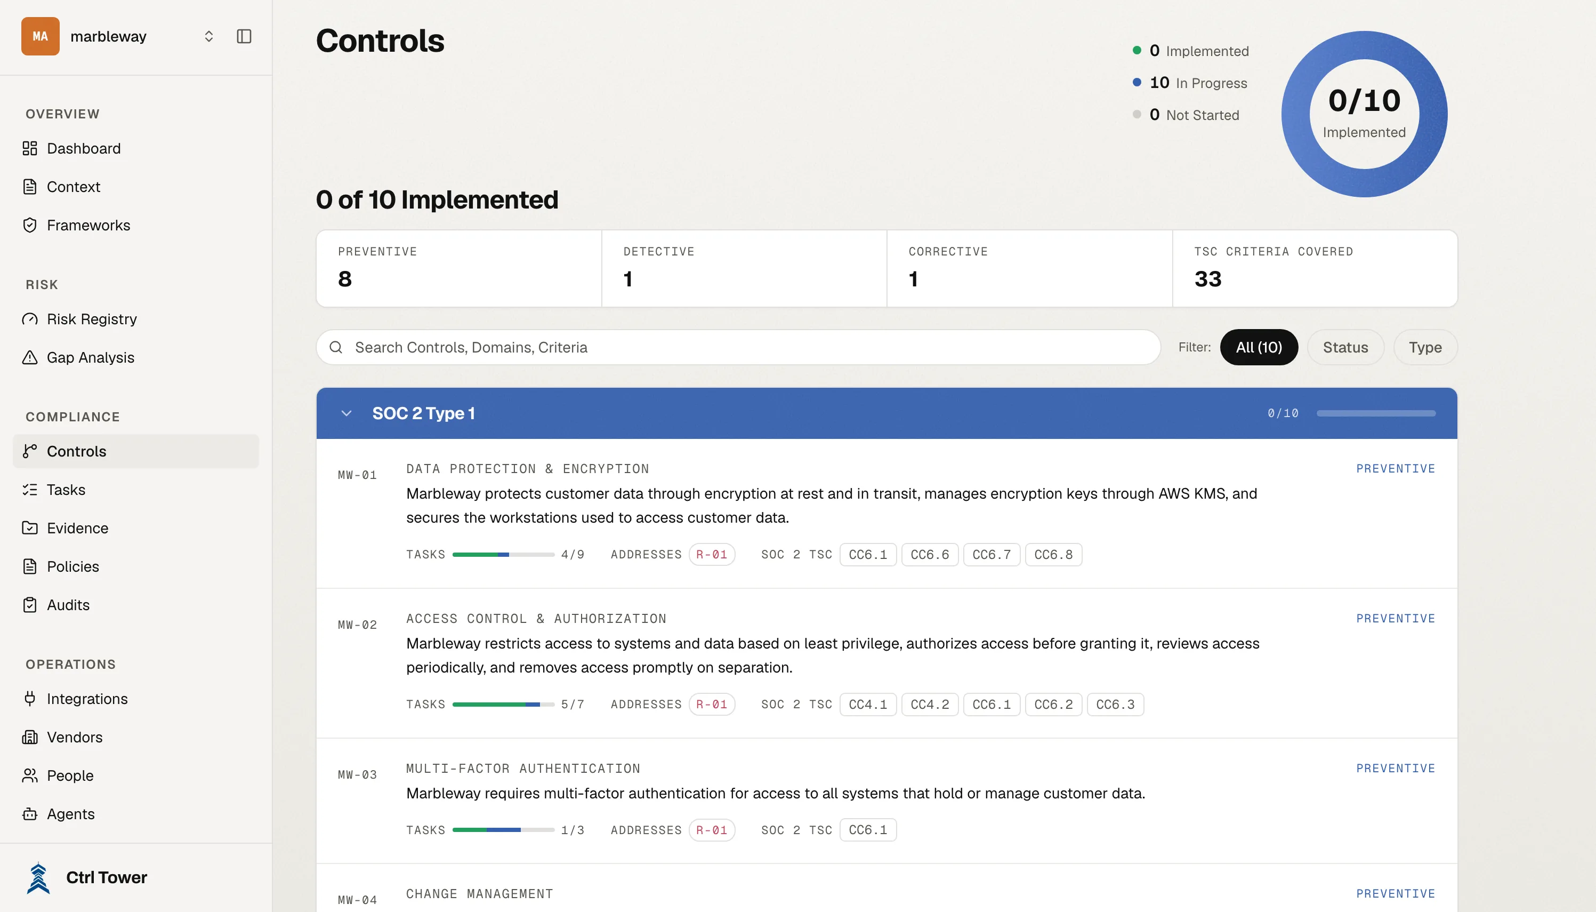
Task: Click the Context document icon
Action: pos(29,187)
